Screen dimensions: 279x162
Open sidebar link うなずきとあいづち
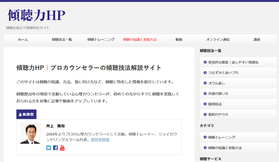(238, 73)
